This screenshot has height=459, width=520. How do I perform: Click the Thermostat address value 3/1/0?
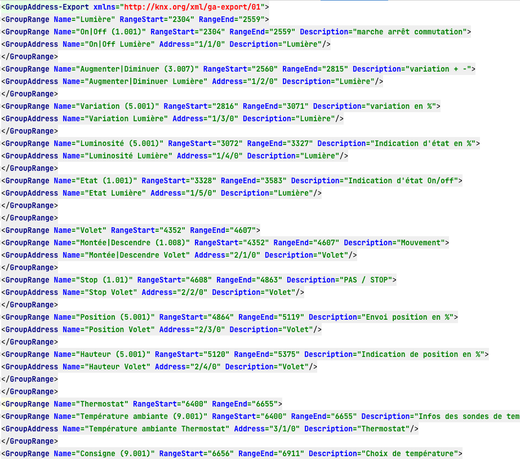click(282, 429)
